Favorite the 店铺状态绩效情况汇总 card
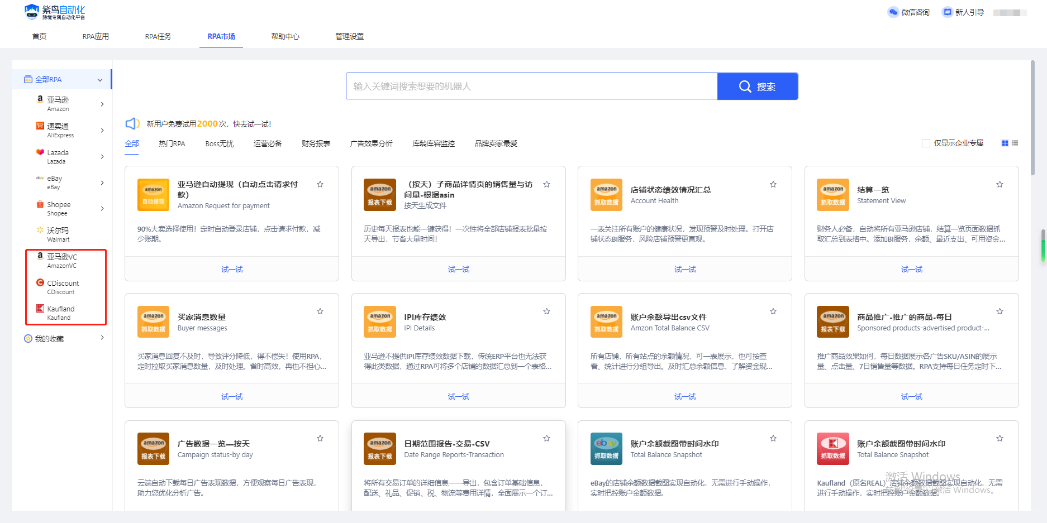 [x=773, y=184]
